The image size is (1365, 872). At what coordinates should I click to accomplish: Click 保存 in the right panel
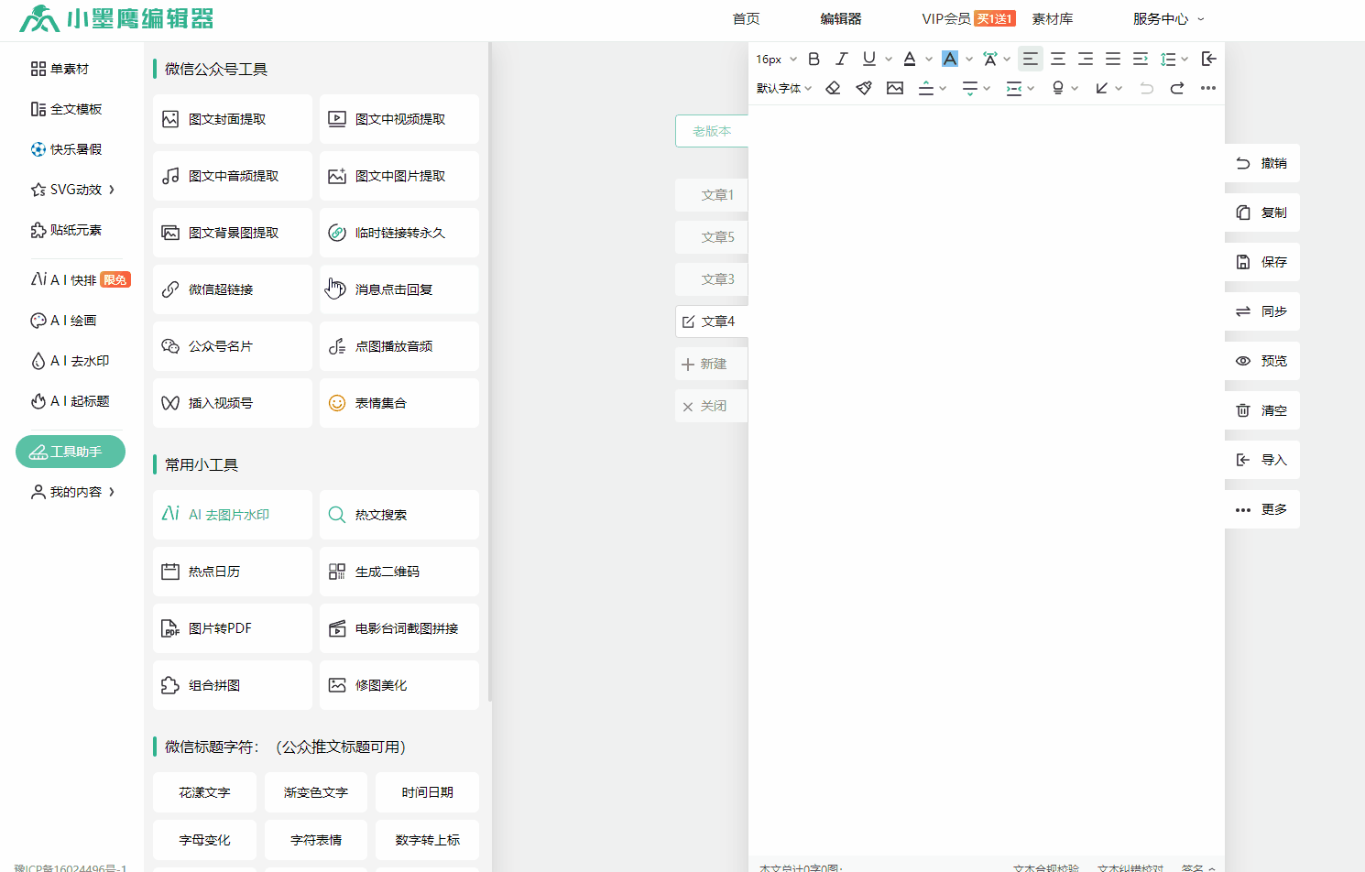coord(1262,262)
